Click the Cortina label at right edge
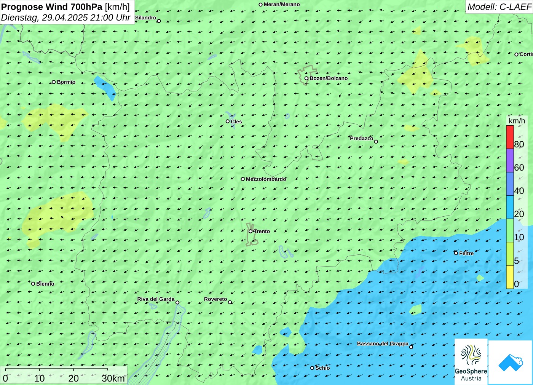 [x=526, y=54]
